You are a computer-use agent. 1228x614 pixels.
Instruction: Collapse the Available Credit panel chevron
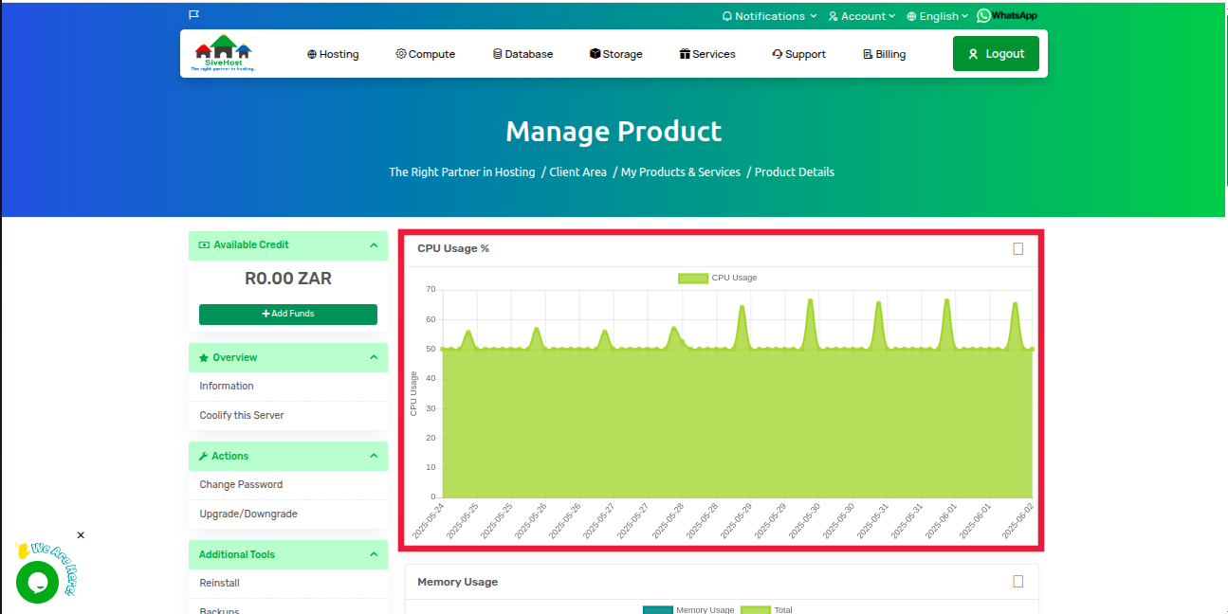click(374, 244)
